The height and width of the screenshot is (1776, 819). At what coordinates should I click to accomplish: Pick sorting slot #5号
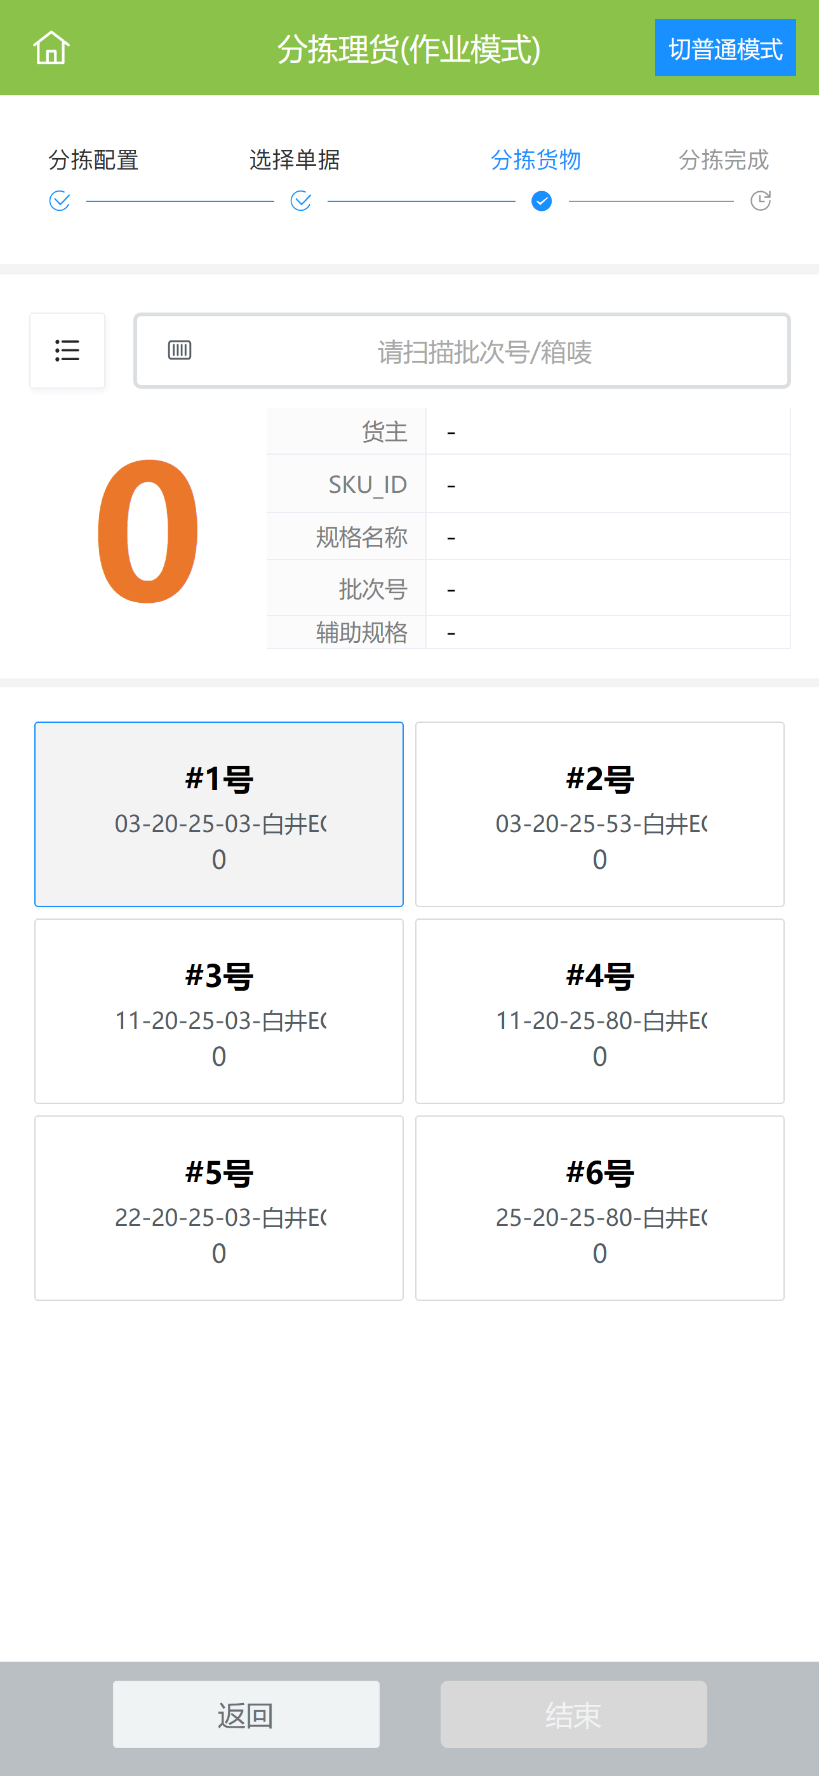pos(219,1208)
